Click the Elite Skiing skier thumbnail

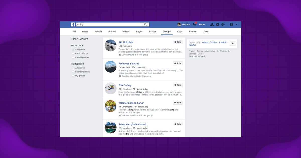pos(111,88)
